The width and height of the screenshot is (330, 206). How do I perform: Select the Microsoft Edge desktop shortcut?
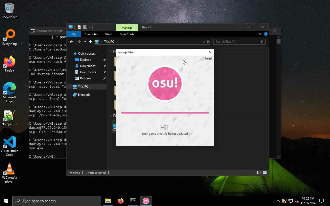pos(10,93)
